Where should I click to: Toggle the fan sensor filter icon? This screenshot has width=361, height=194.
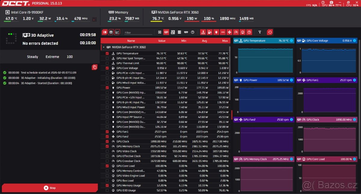tap(229, 32)
